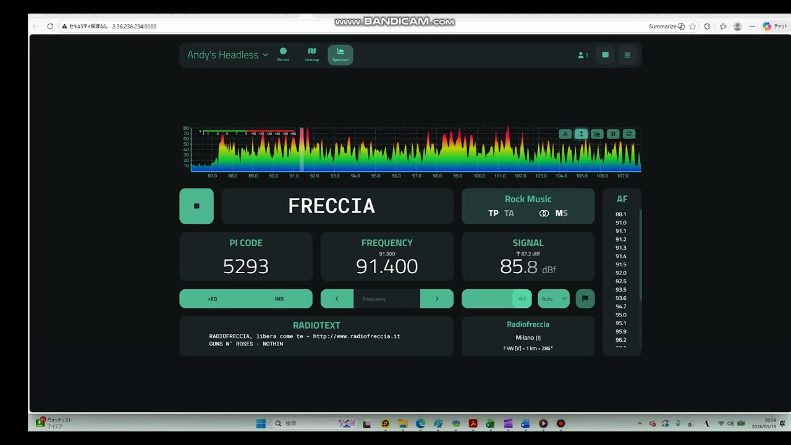Select alternative frequency 91.0

tap(620, 222)
